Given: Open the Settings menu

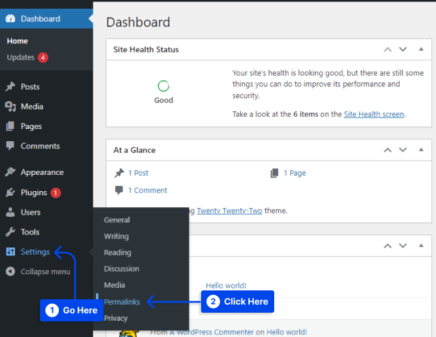Looking at the screenshot, I should [x=35, y=252].
